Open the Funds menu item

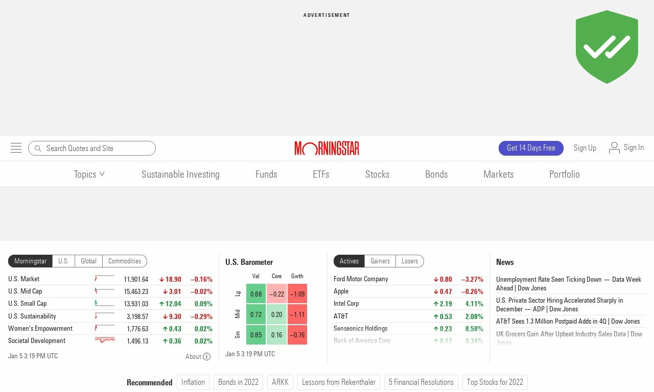pyautogui.click(x=266, y=174)
